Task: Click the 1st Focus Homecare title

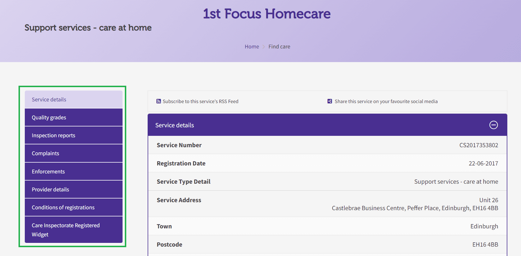Action: click(x=267, y=14)
